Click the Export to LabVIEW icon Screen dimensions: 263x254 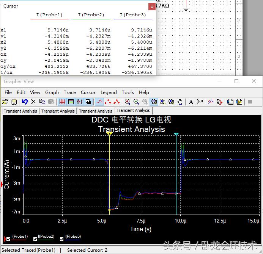(239, 102)
